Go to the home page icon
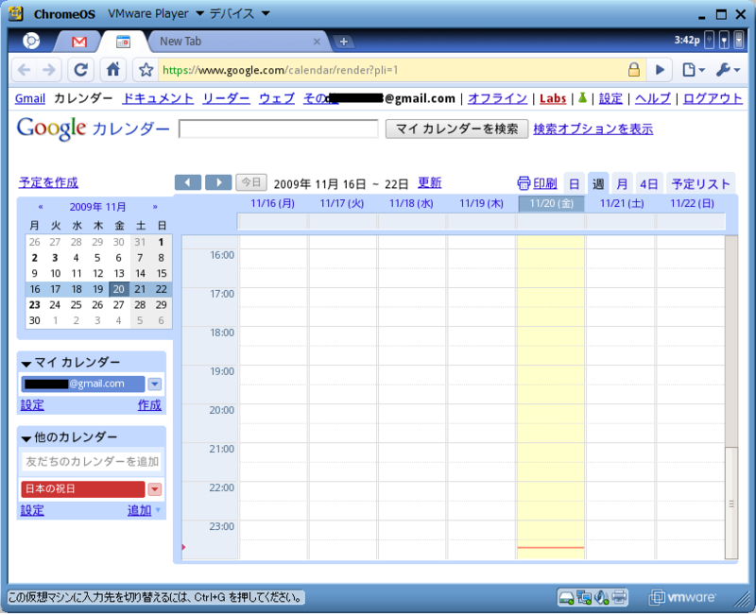Screen dimensions: 756x615 click(x=113, y=70)
